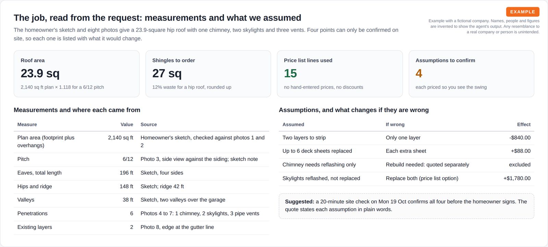Select the Roof area 23.9 sq card
The image size is (548, 247).
tap(77, 74)
